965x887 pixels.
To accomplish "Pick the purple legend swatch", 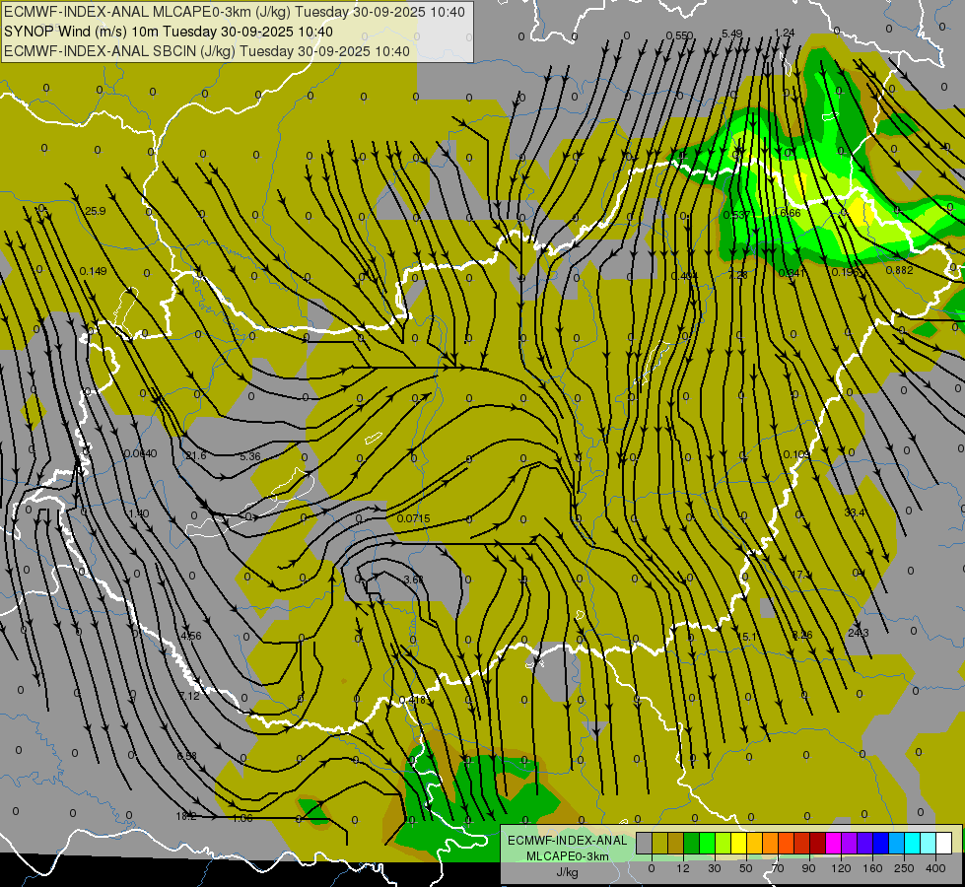I will click(x=850, y=843).
